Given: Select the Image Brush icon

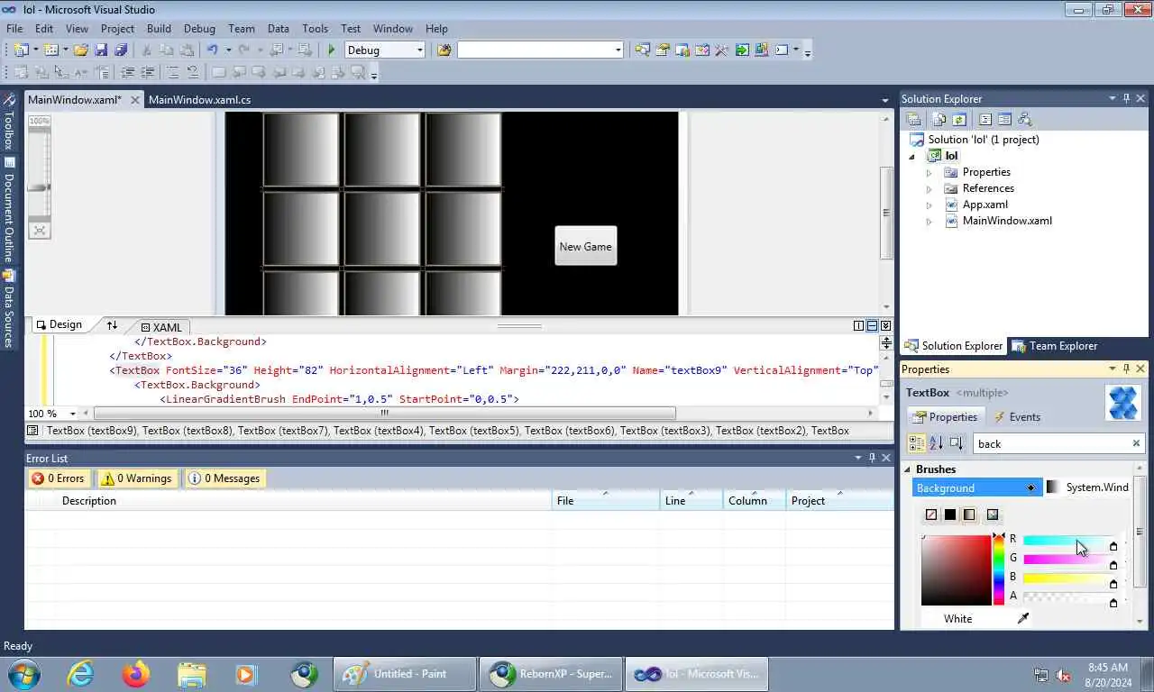Looking at the screenshot, I should coord(993,514).
